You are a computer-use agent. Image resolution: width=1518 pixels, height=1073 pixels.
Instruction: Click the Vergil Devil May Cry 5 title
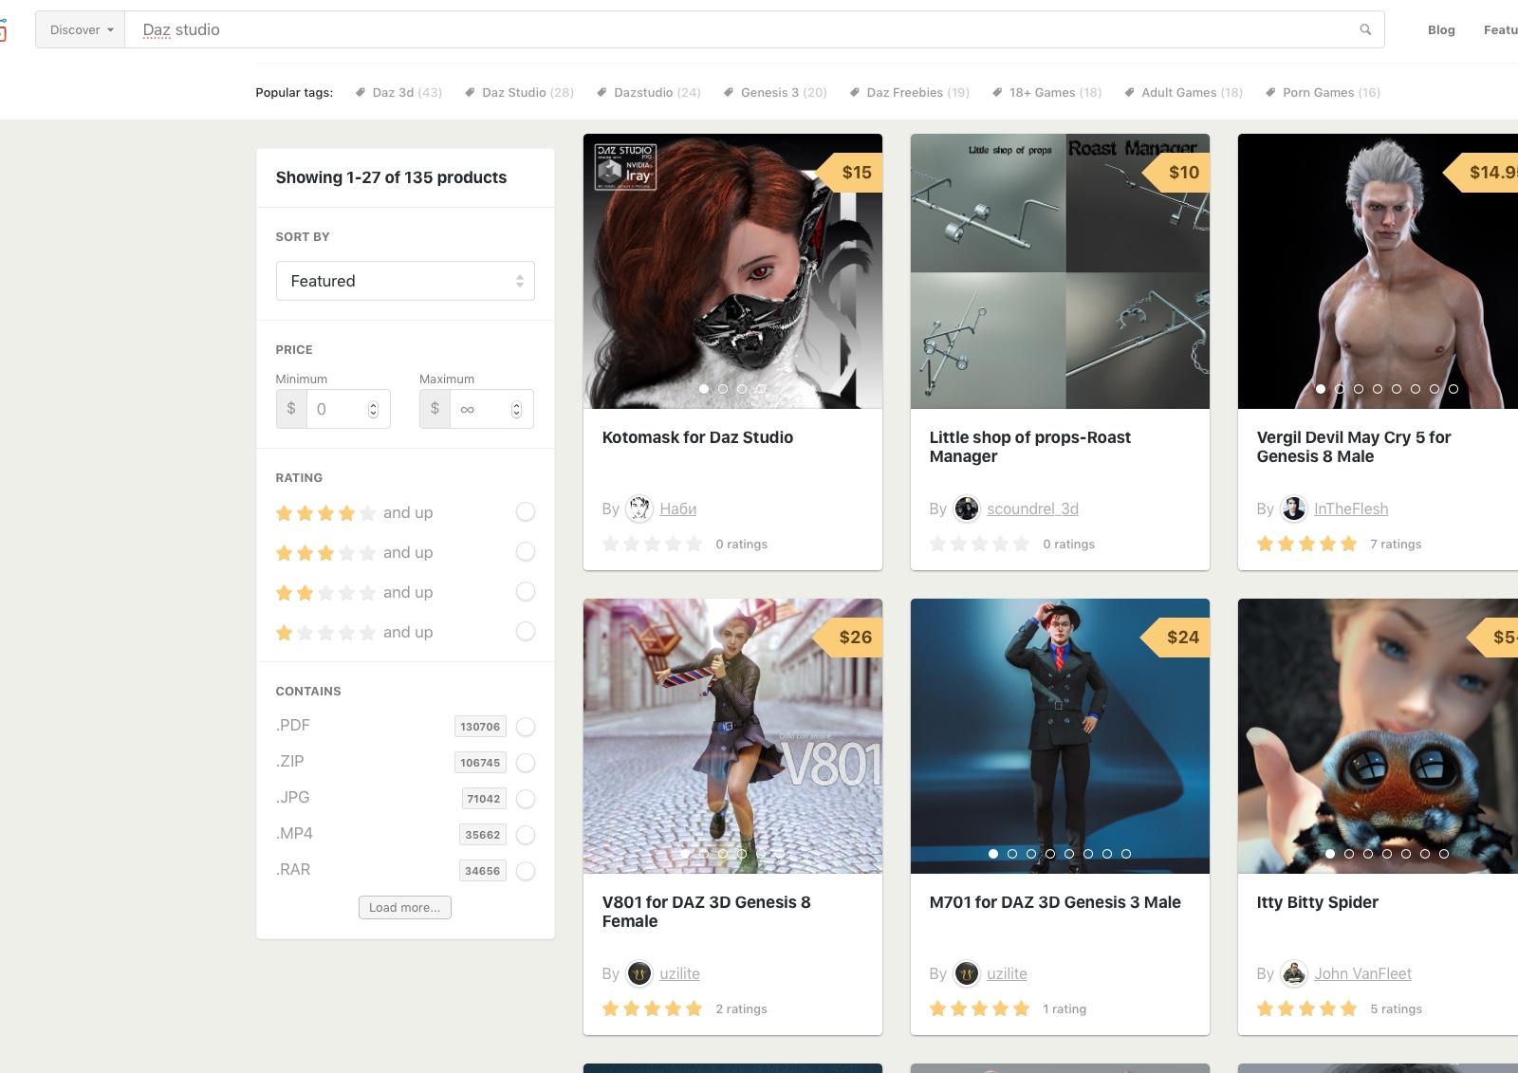click(x=1354, y=447)
